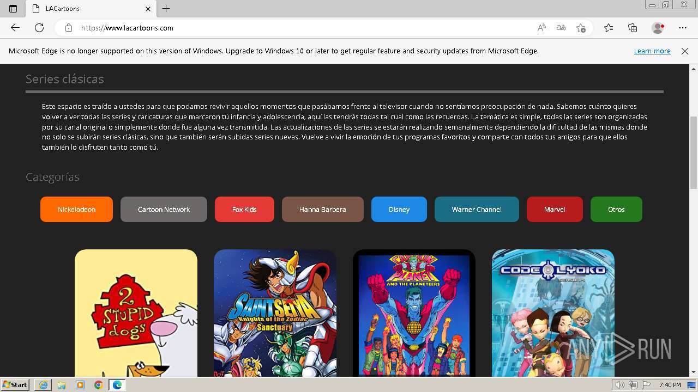The width and height of the screenshot is (698, 392).
Task: Open the Otros category
Action: click(x=616, y=209)
